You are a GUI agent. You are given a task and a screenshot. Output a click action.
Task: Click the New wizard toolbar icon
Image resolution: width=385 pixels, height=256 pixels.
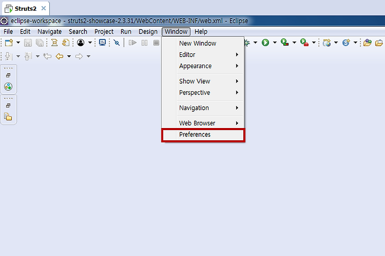[9, 43]
